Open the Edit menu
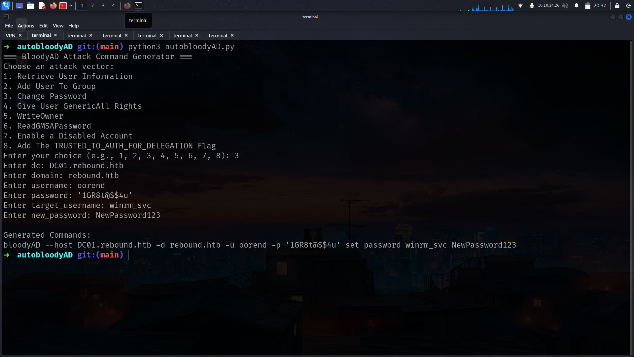The width and height of the screenshot is (634, 357). click(x=44, y=26)
